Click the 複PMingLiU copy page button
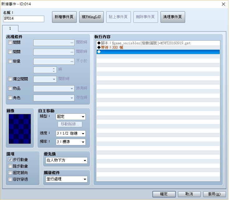Image resolution: width=230 pixels, height=200 pixels. tap(91, 17)
